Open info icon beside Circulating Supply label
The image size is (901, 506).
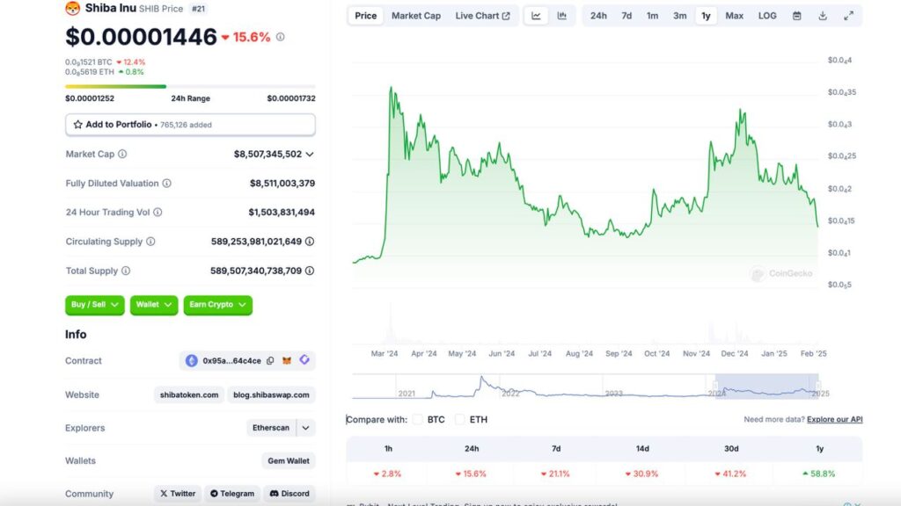click(150, 242)
